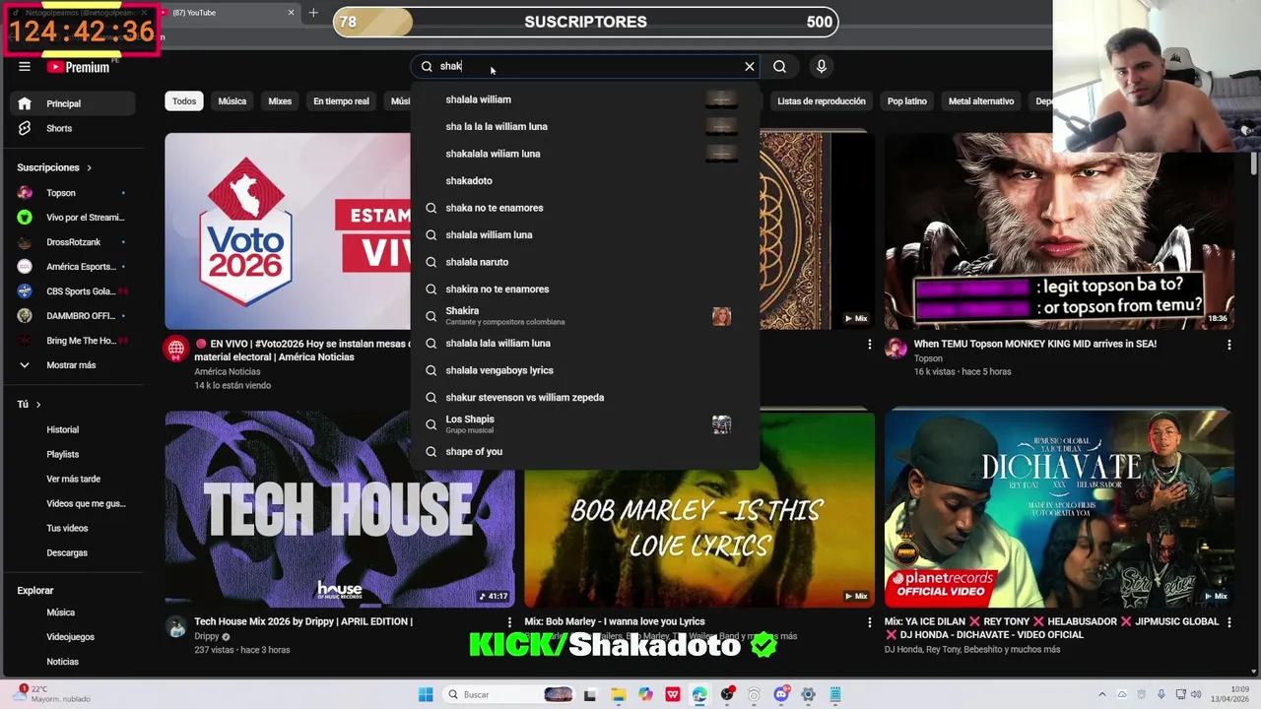Select the Todos filter chip
This screenshot has height=709, width=1261.
click(x=184, y=101)
